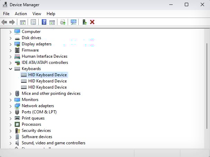Click the Device Manager title bar icon
Image resolution: width=210 pixels, height=157 pixels.
(5, 4)
